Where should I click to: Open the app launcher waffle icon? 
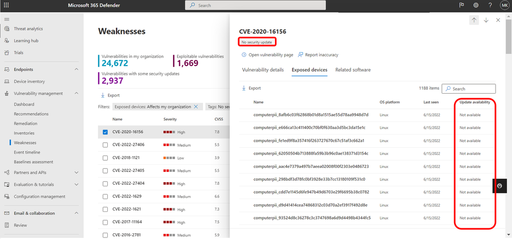pos(7,5)
